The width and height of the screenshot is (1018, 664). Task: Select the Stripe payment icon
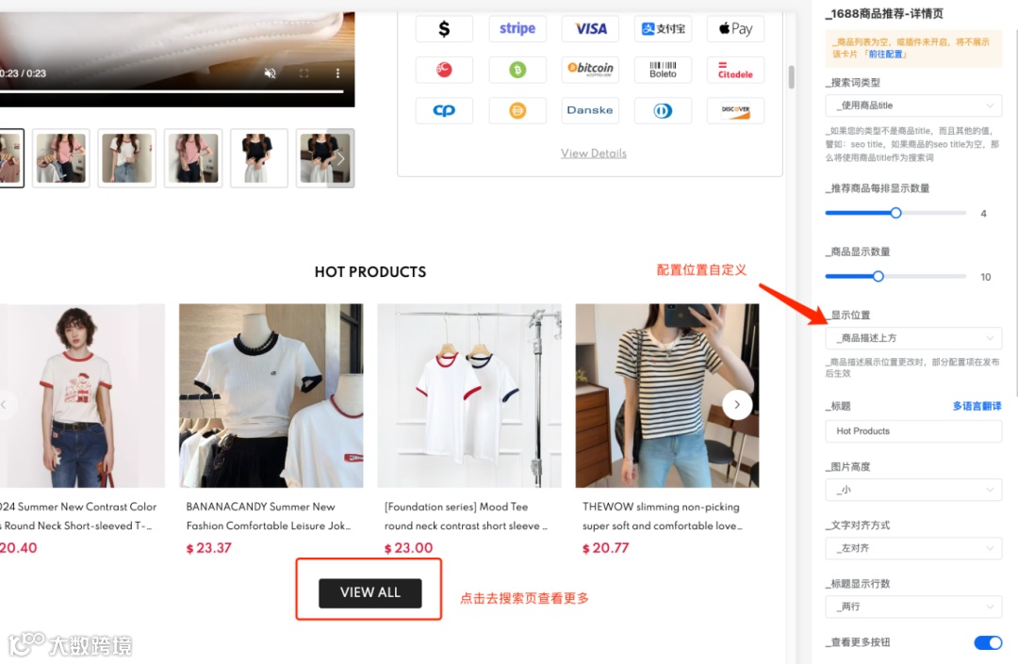click(x=517, y=28)
